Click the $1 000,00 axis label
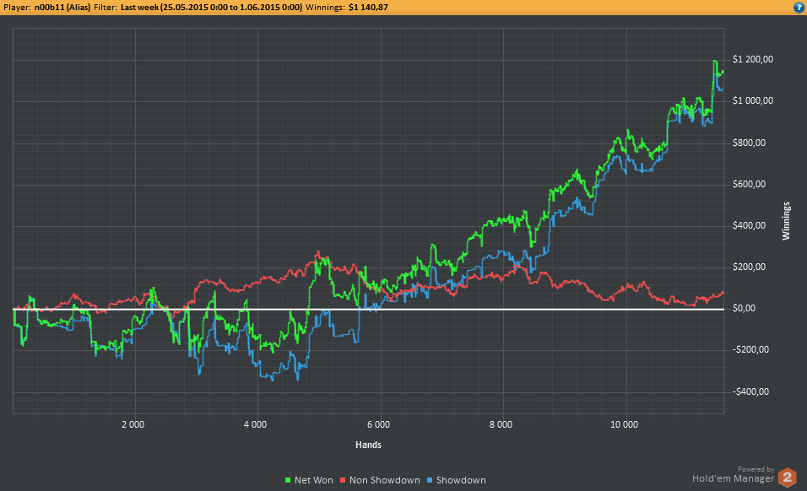The image size is (807, 491). pyautogui.click(x=752, y=100)
